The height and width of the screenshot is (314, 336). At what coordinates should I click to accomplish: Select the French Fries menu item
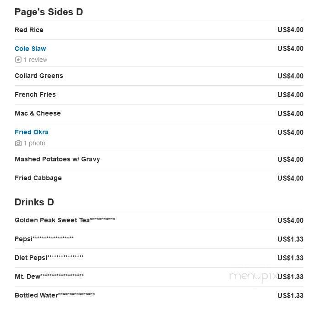click(x=35, y=94)
